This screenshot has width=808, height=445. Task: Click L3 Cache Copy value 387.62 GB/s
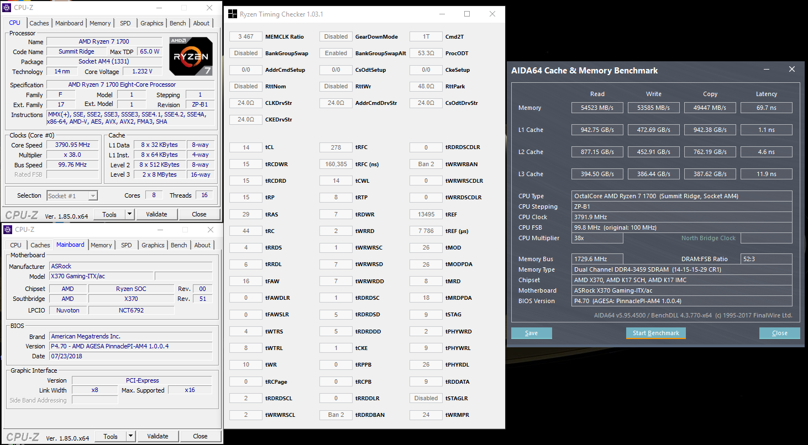tap(710, 174)
